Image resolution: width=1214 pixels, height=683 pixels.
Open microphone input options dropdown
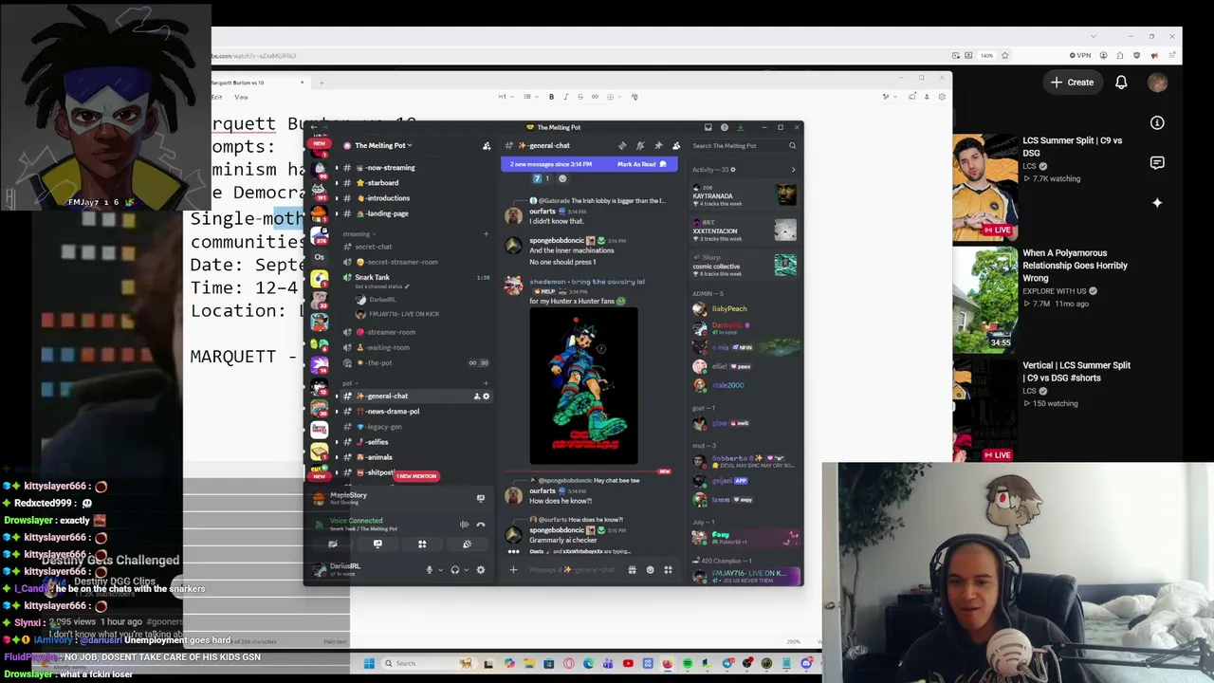point(440,570)
